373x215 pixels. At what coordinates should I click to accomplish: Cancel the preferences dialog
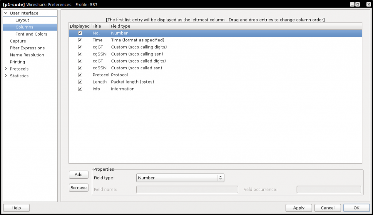coord(327,208)
